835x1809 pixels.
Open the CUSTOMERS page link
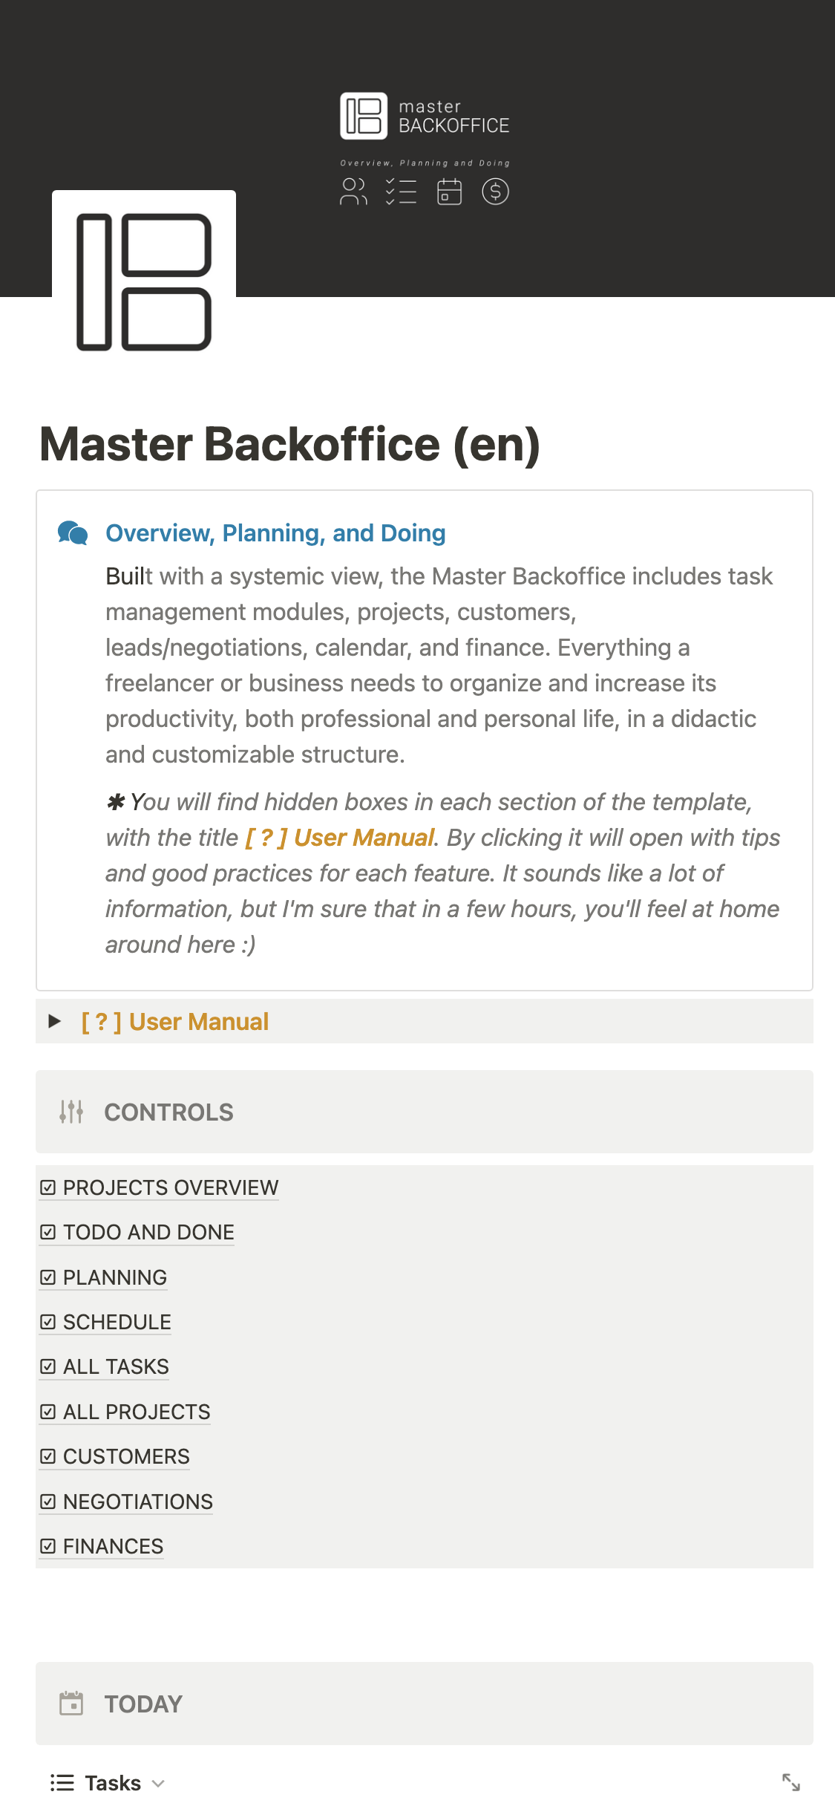(126, 1456)
